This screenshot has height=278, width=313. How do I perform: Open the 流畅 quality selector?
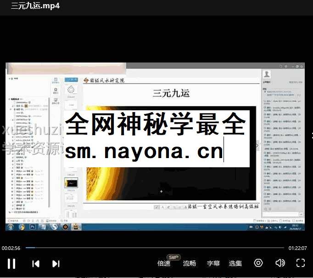[x=190, y=263]
